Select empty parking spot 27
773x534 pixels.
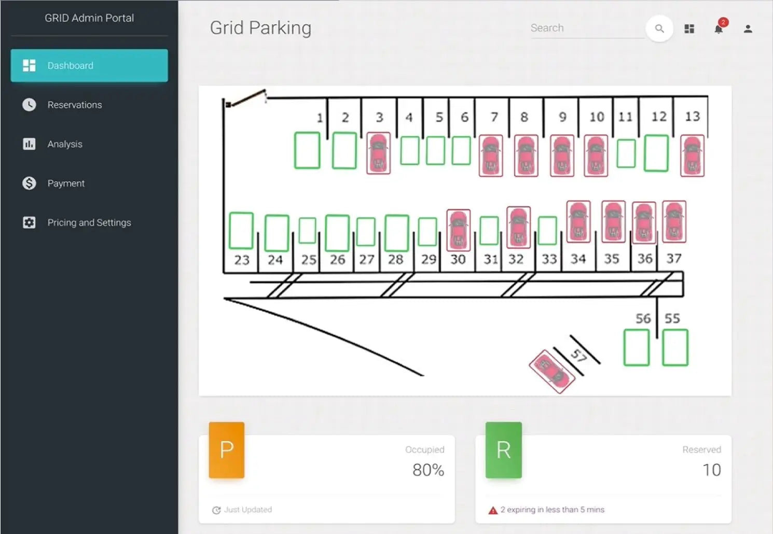pyautogui.click(x=366, y=232)
